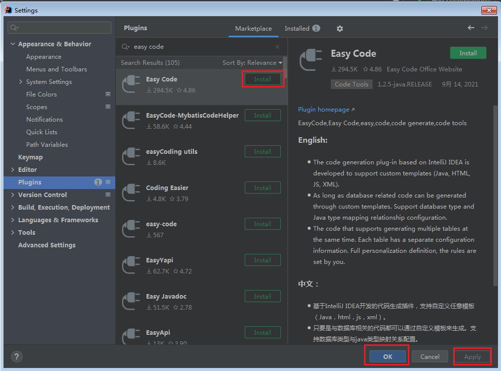The height and width of the screenshot is (371, 501).
Task: Focus the plugin search field with easy code
Action: 201,47
